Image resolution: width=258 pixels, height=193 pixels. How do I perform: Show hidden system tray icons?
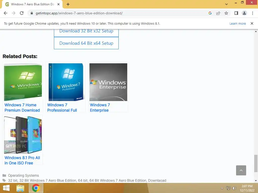(x=222, y=188)
